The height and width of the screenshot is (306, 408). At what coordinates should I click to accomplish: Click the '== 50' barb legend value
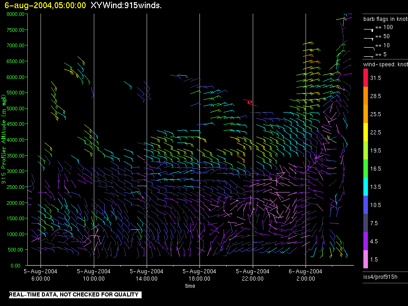[x=382, y=36]
